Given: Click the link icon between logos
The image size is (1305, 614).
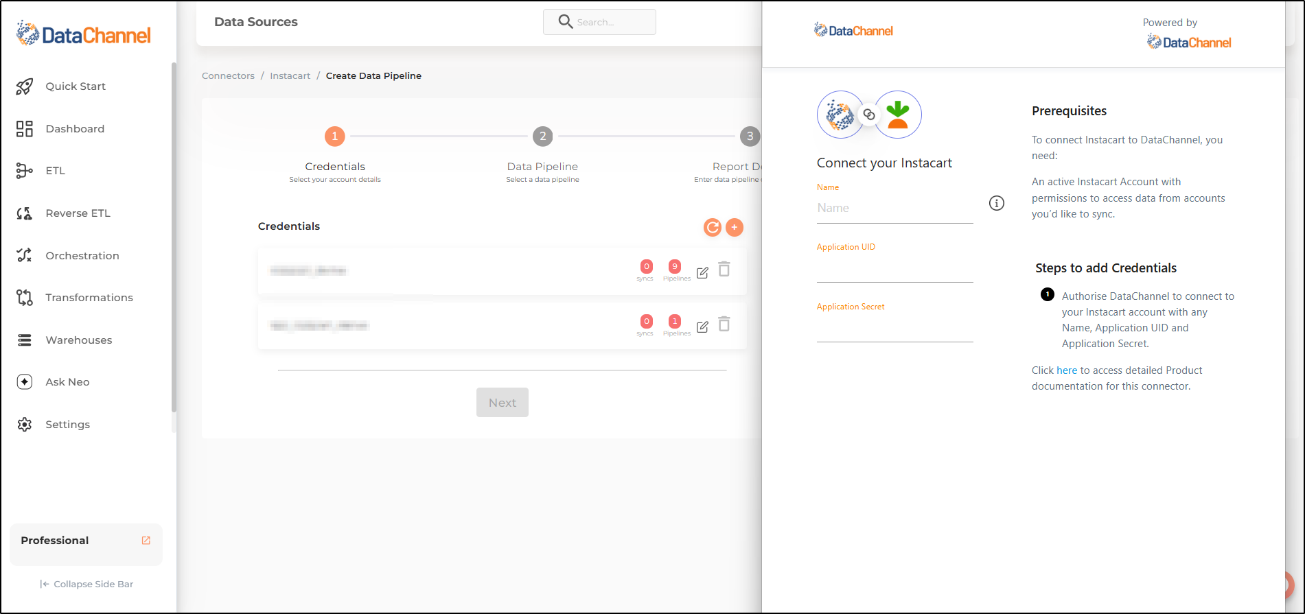Looking at the screenshot, I should (869, 115).
